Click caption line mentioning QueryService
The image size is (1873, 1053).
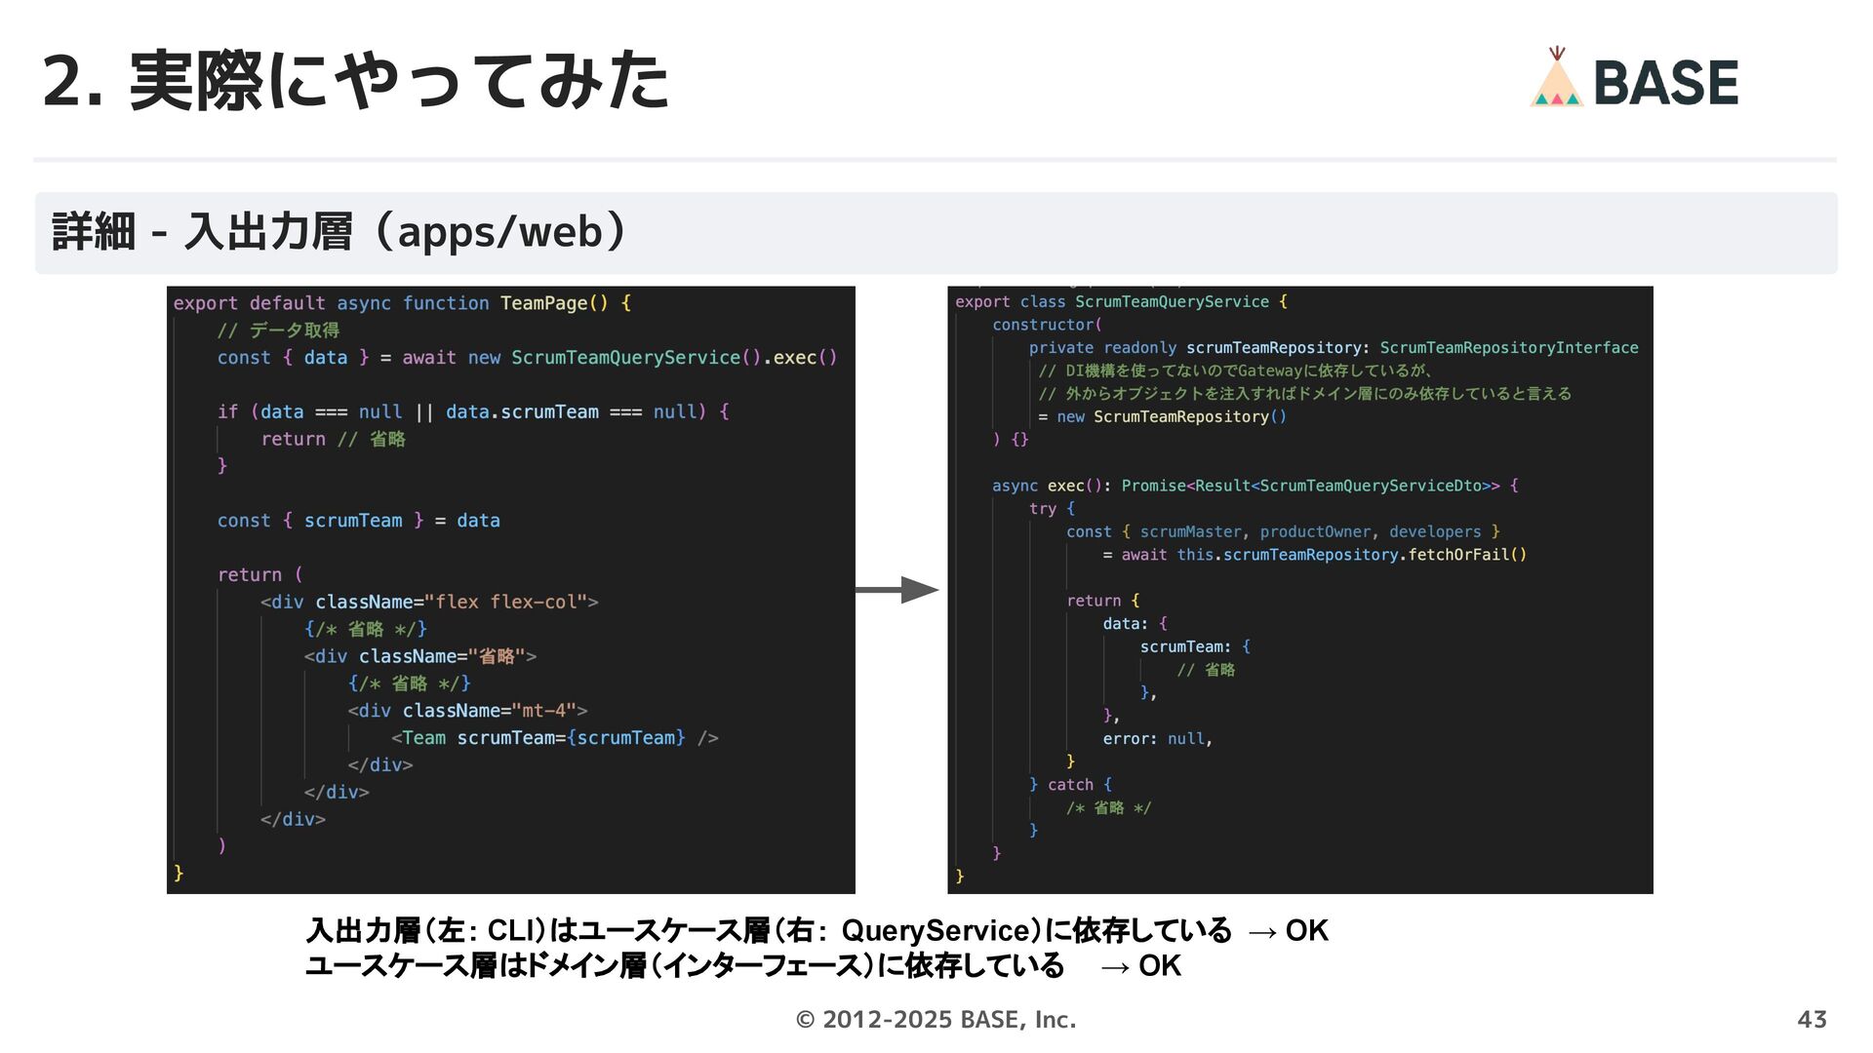(817, 930)
